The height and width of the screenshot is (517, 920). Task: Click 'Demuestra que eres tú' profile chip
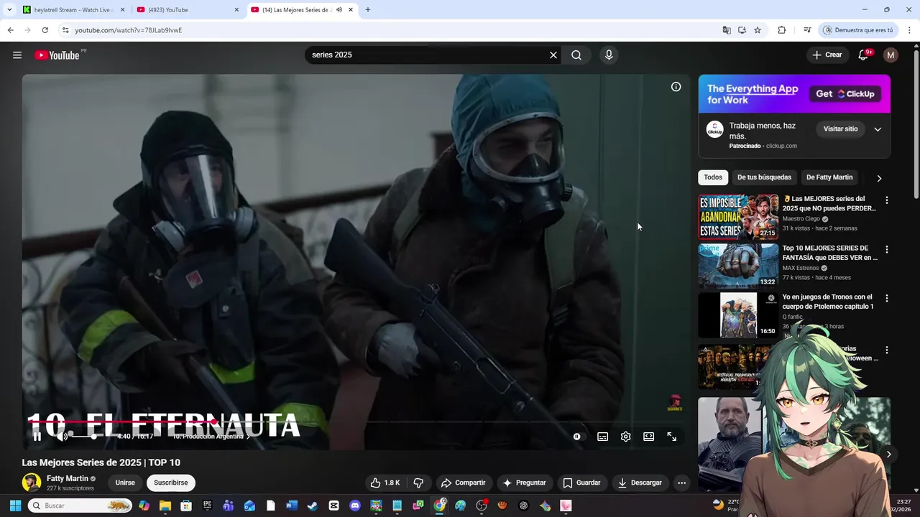tap(859, 30)
